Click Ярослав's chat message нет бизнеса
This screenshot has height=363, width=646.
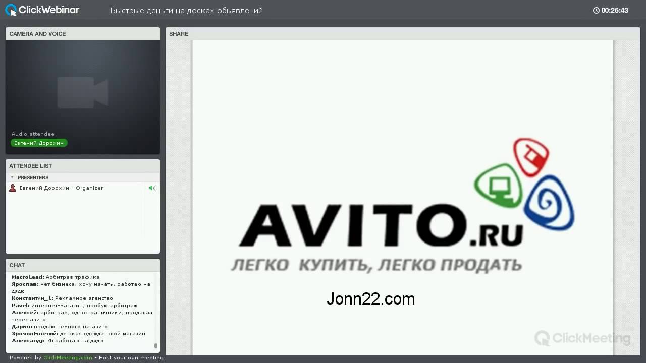(x=81, y=287)
